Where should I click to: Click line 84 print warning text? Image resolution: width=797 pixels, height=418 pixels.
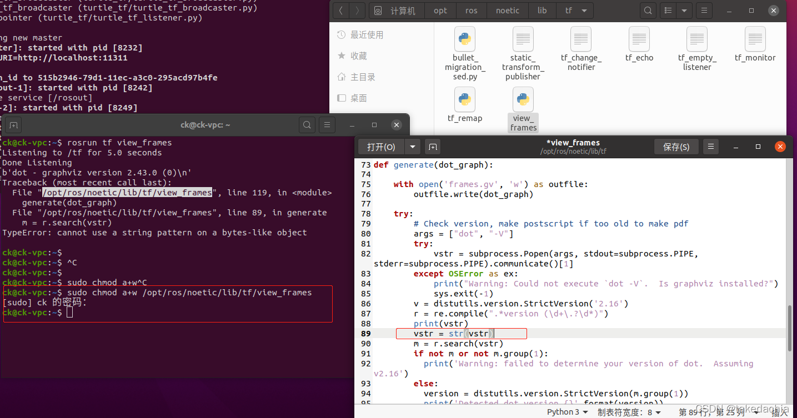tap(606, 284)
